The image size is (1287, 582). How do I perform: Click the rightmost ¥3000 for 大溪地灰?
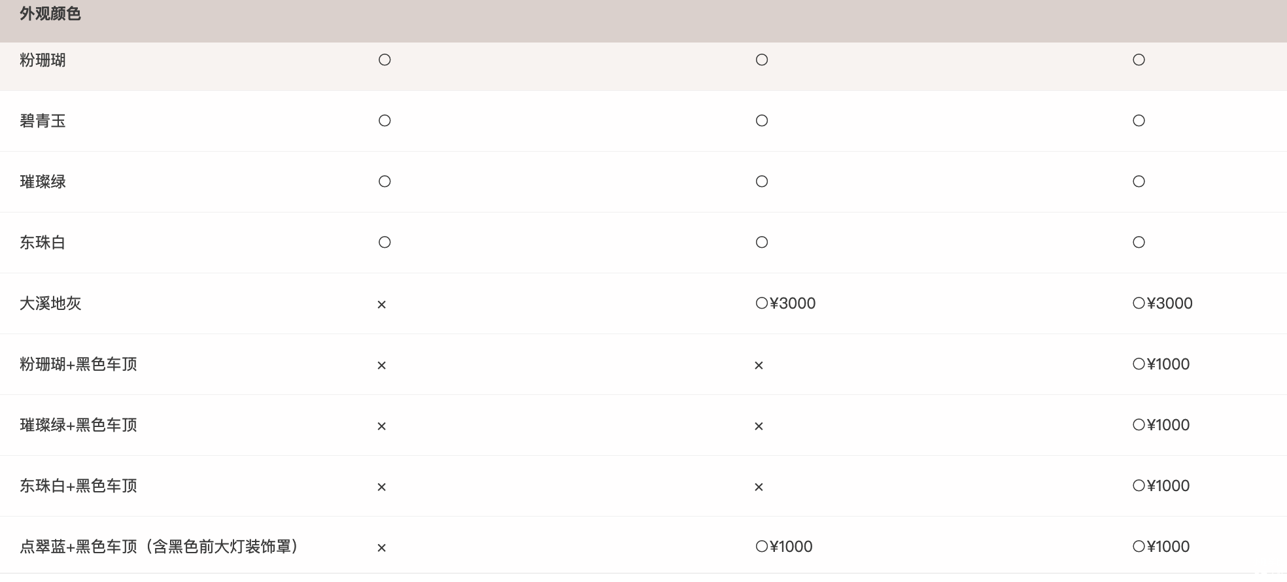click(x=1162, y=303)
